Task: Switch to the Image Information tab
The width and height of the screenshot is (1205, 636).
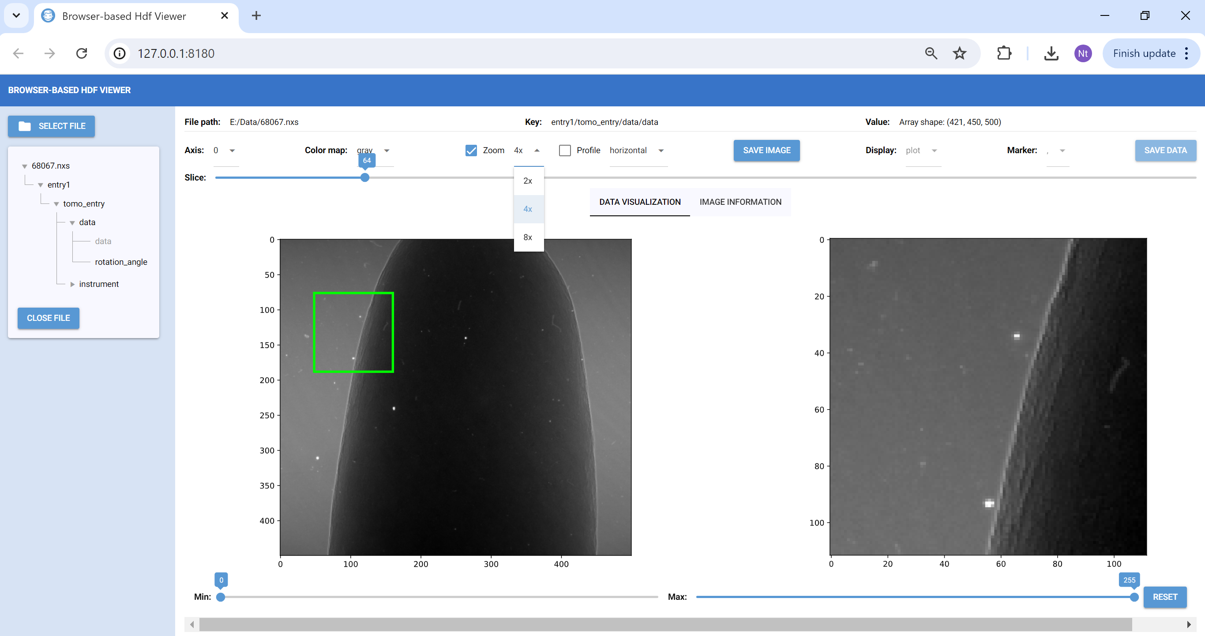Action: [x=740, y=202]
